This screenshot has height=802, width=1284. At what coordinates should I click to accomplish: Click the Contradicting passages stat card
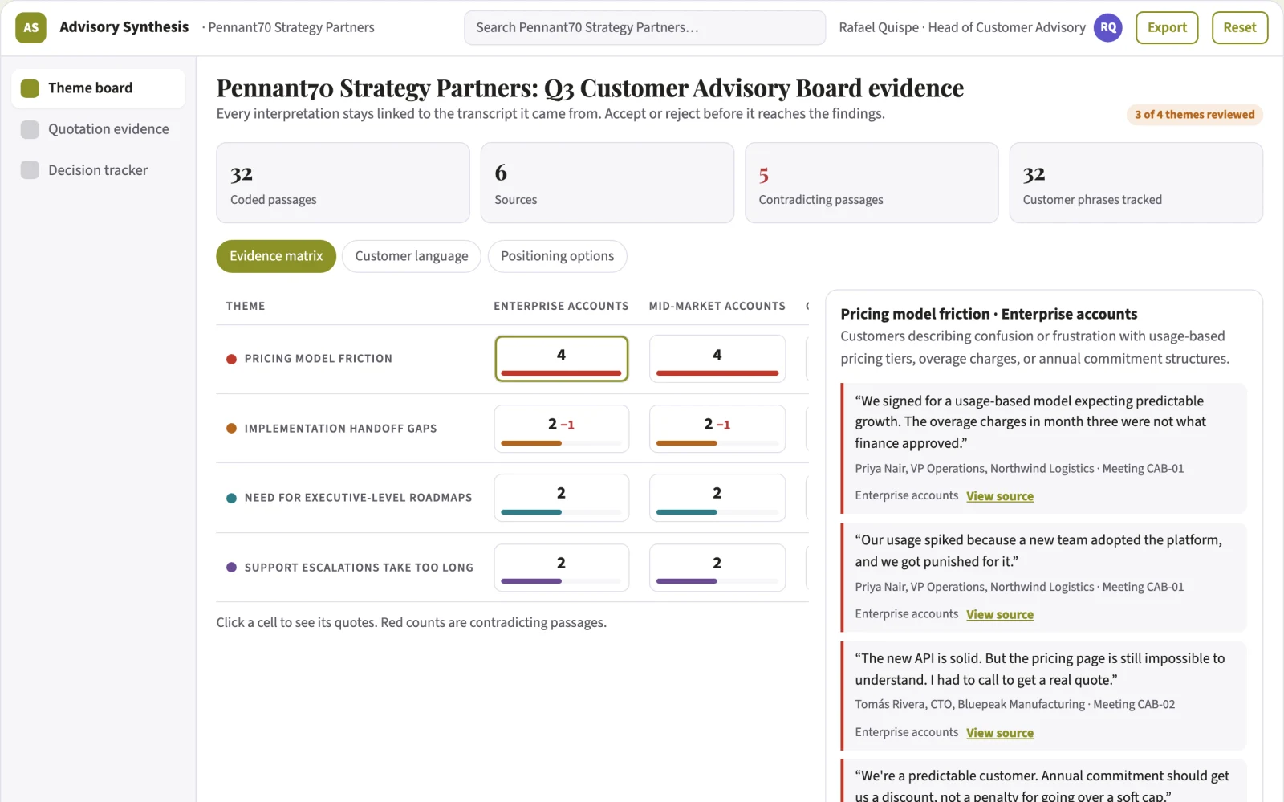(872, 183)
